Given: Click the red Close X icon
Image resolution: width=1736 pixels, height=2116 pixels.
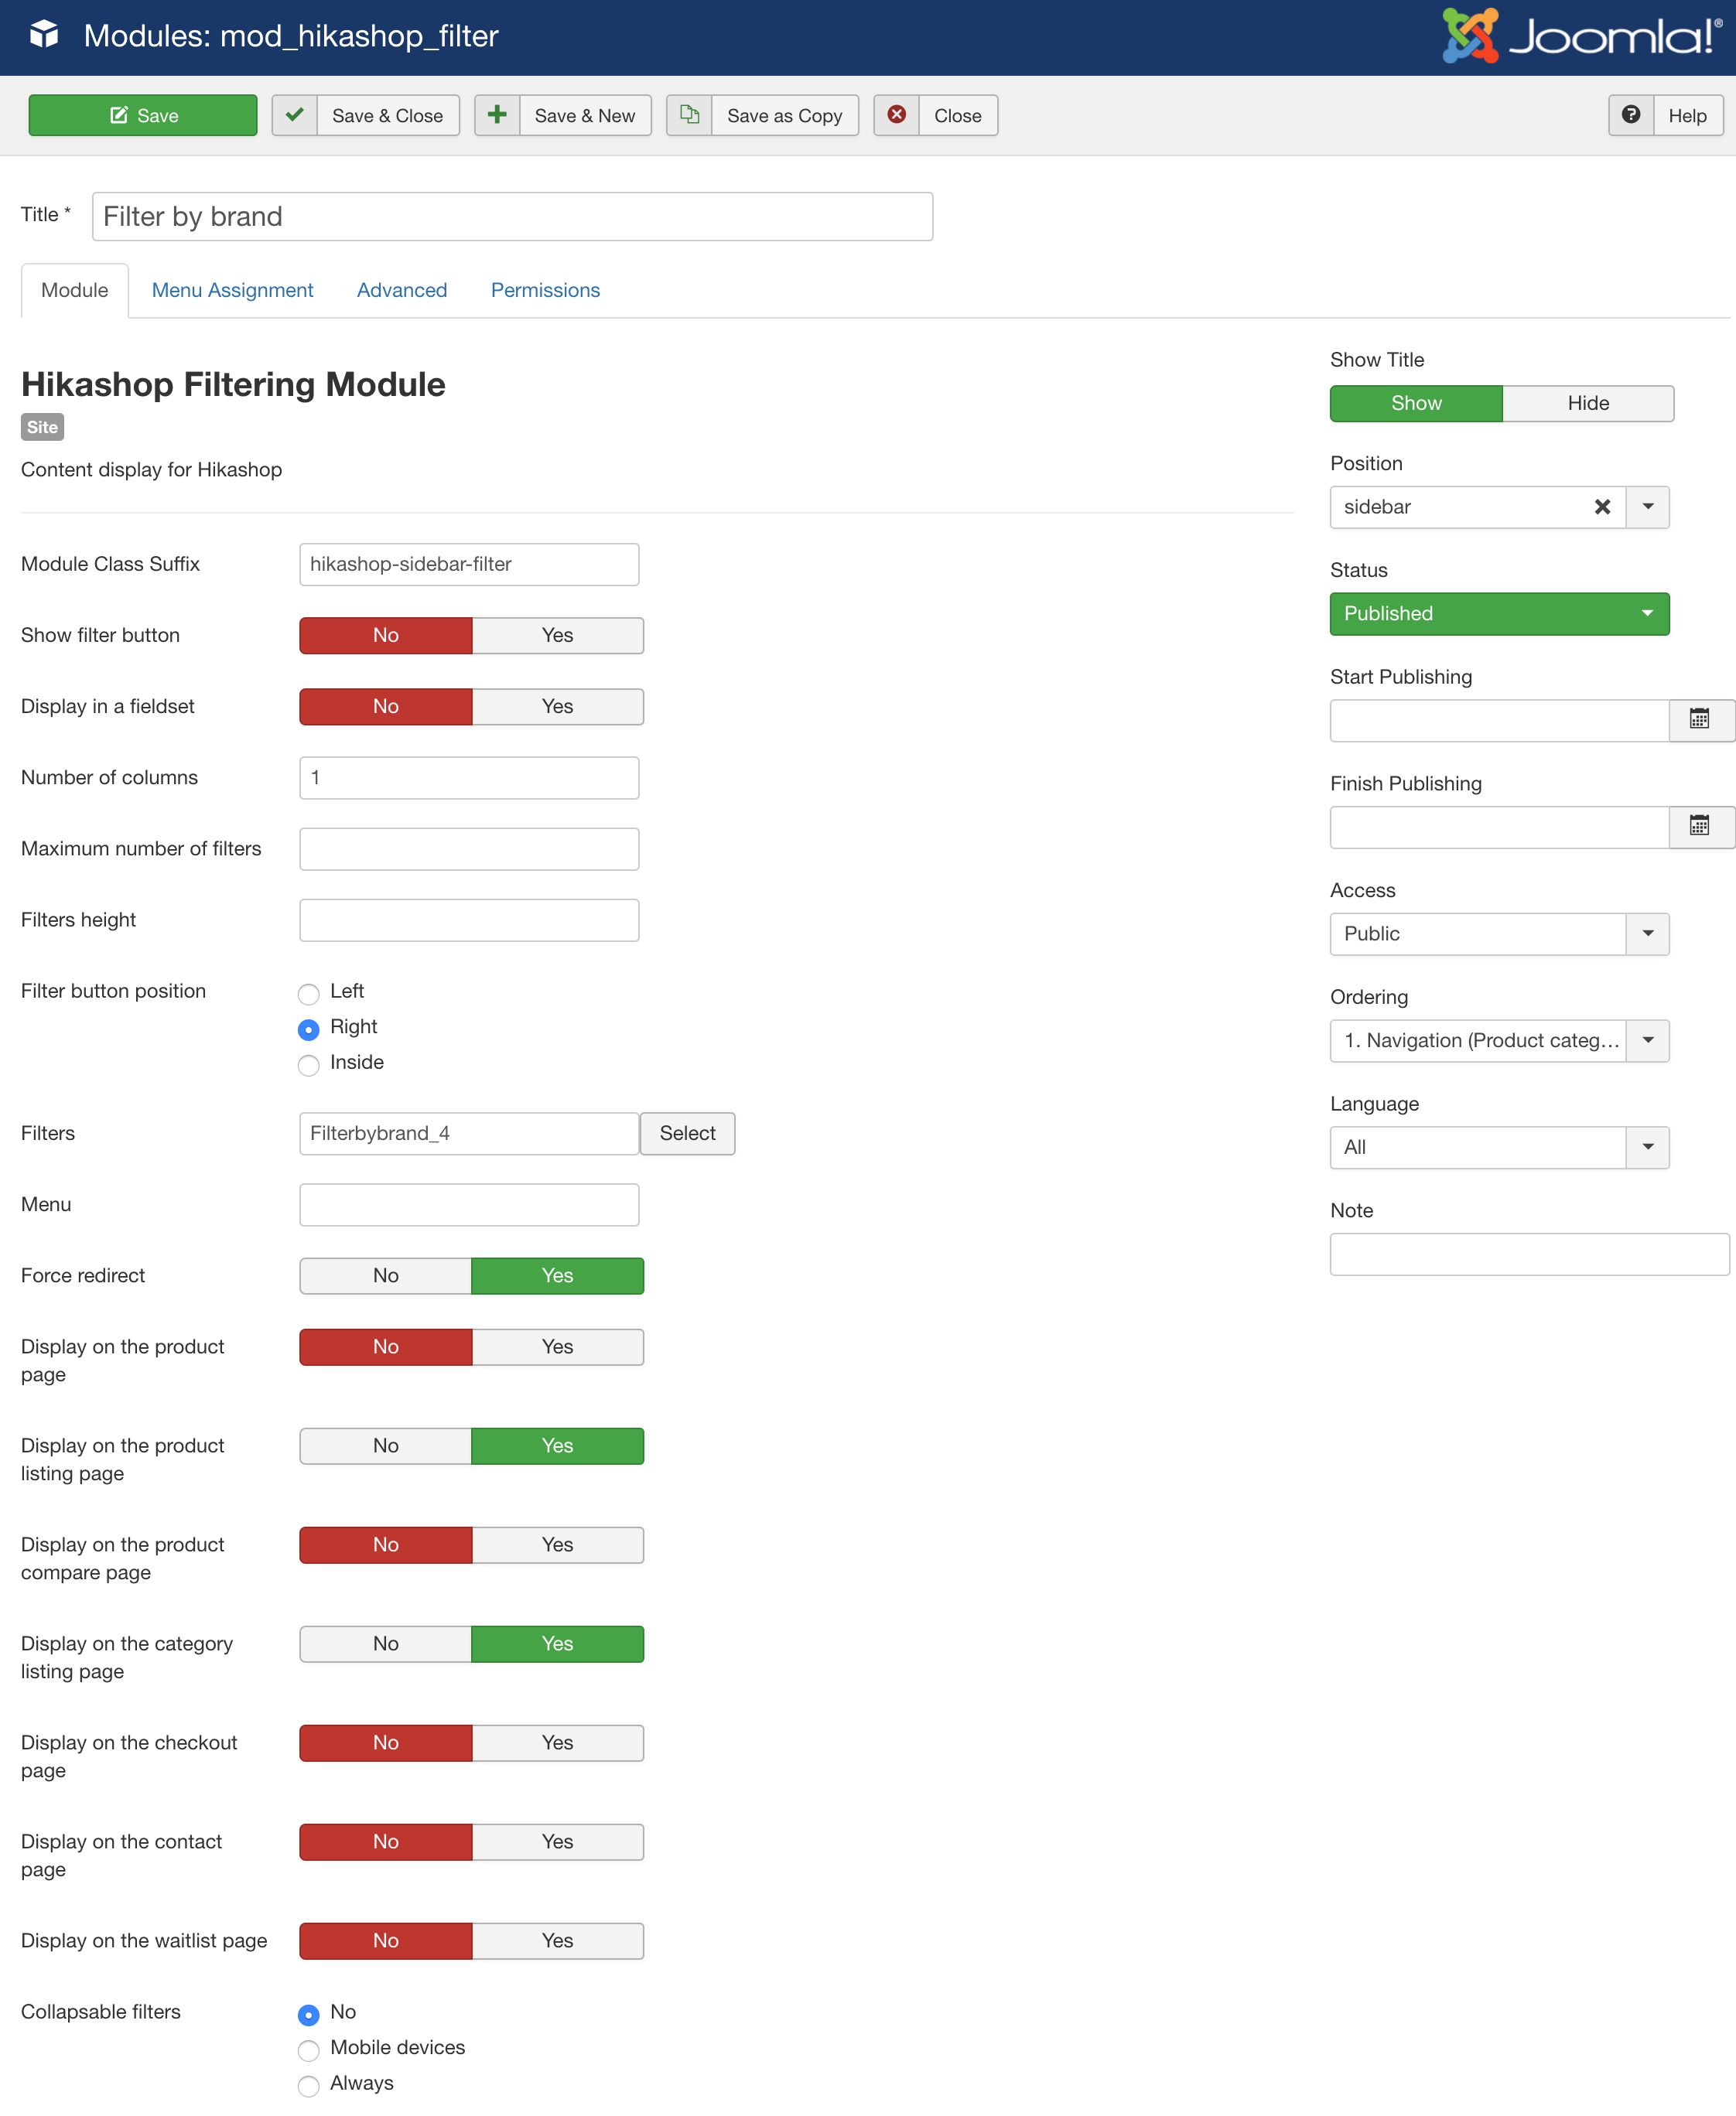Looking at the screenshot, I should click(x=897, y=115).
